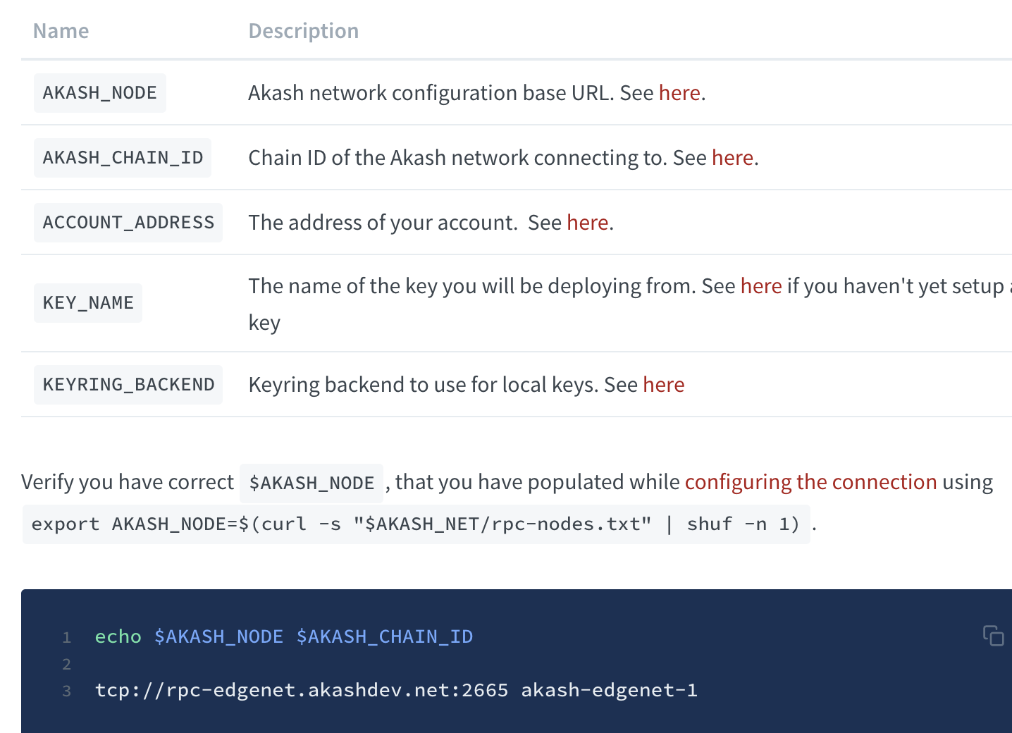Click the Description column header
Screen dimensions: 1012x733
click(304, 31)
